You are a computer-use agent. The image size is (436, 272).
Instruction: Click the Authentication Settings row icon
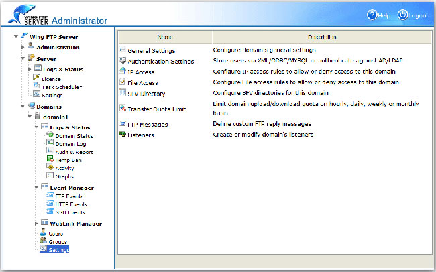(122, 60)
